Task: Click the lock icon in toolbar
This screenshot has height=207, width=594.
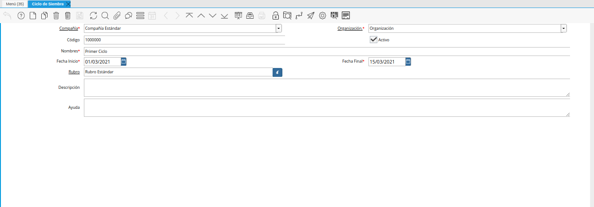Action: [x=276, y=16]
